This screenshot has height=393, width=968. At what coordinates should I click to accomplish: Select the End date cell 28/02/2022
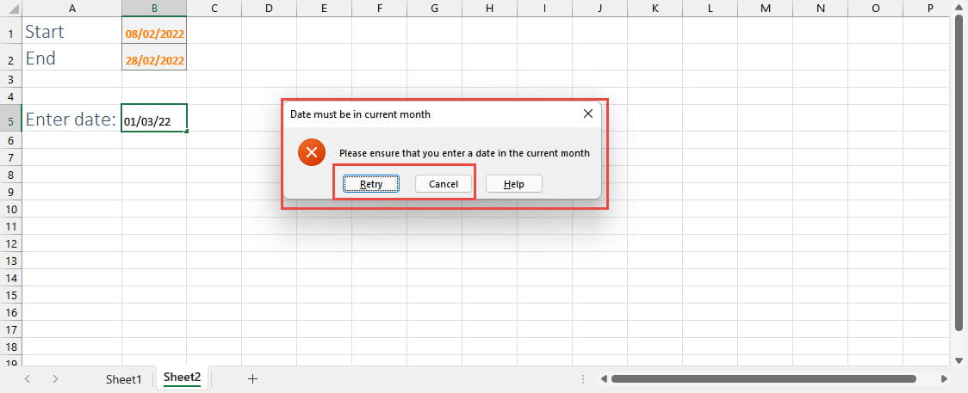(154, 61)
